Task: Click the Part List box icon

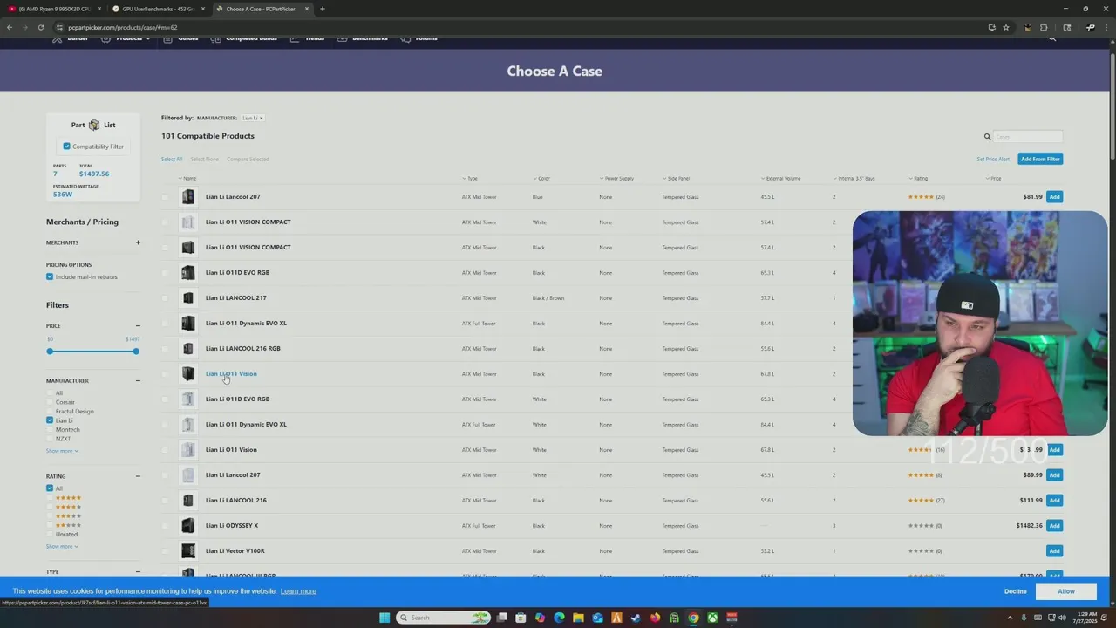Action: pos(94,125)
